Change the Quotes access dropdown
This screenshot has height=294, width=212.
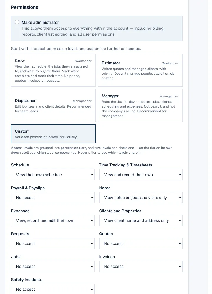[x=141, y=243]
